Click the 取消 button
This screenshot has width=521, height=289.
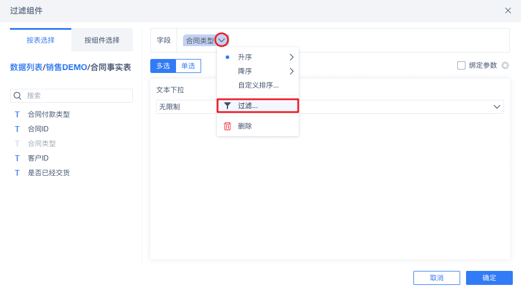click(436, 278)
